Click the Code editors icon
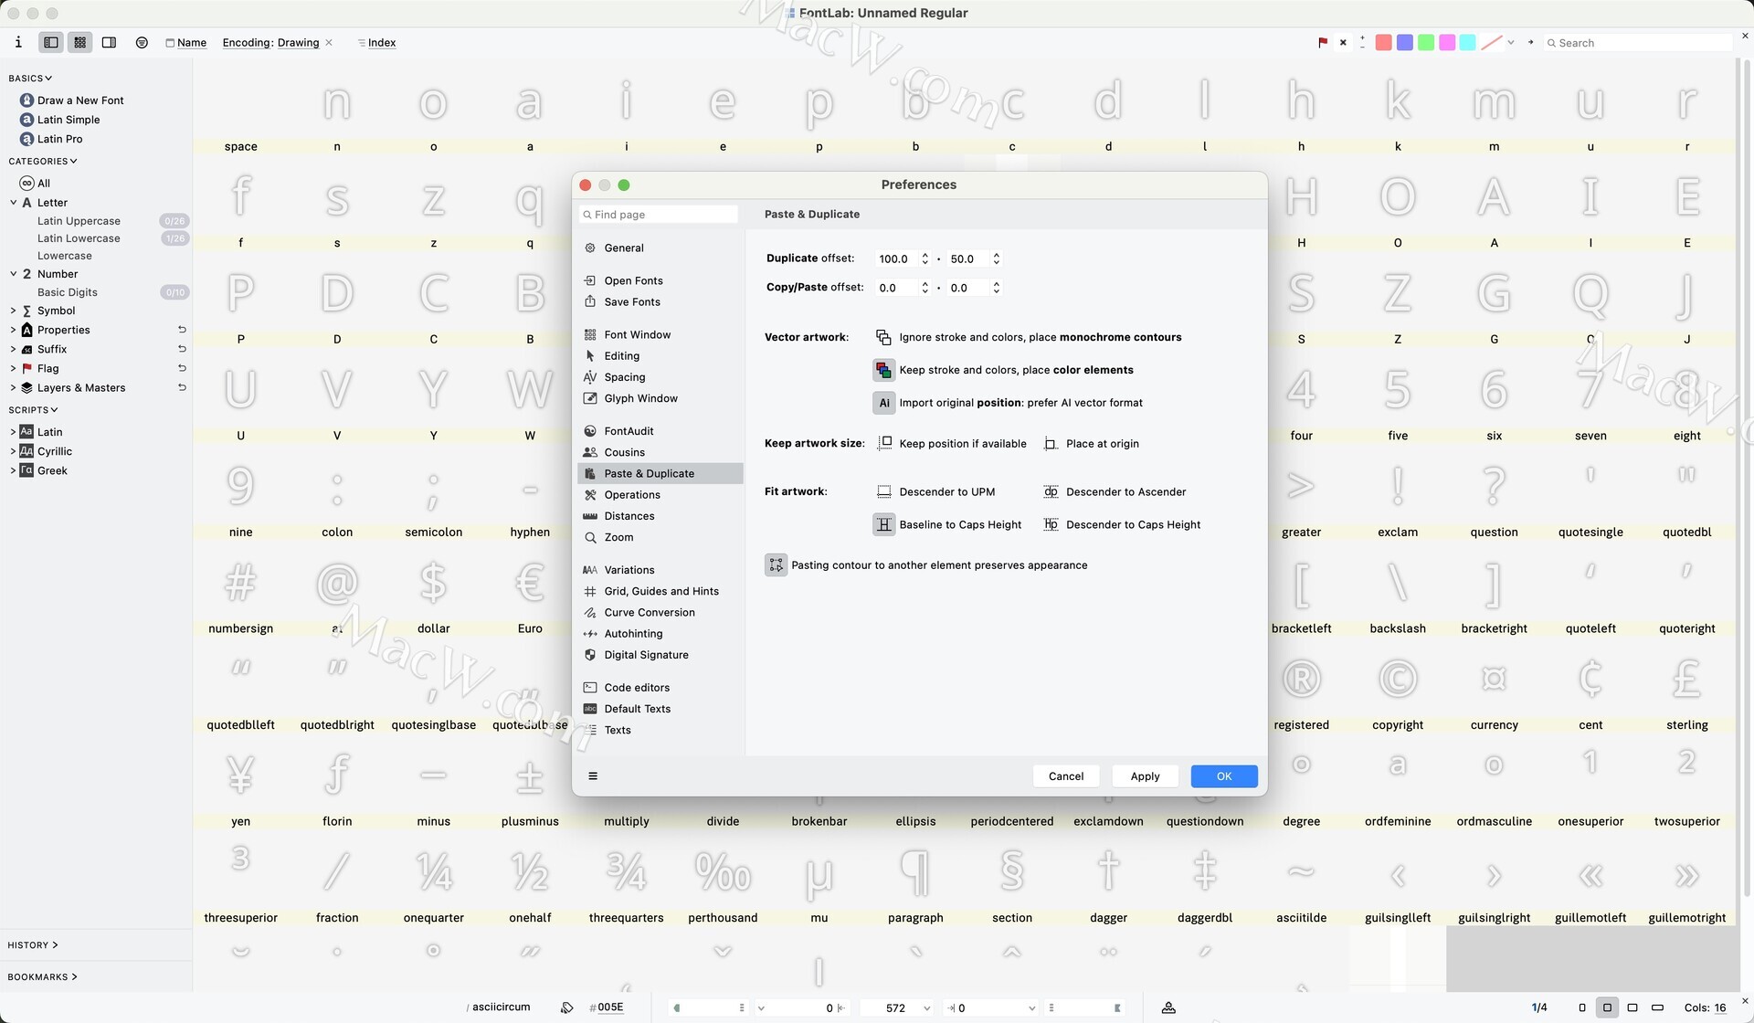Viewport: 1754px width, 1023px height. click(x=590, y=688)
